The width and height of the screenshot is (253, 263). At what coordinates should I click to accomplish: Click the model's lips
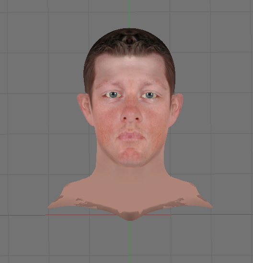[x=131, y=136]
